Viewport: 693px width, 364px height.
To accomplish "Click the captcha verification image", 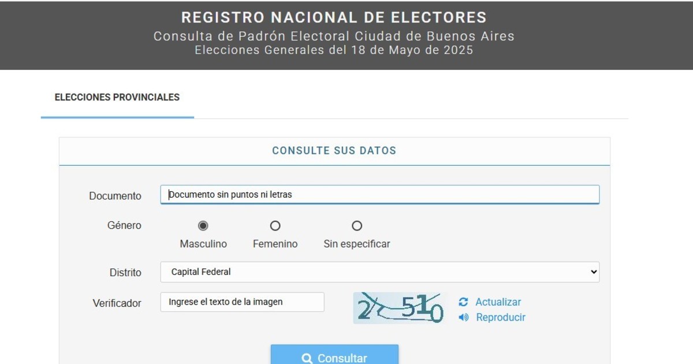I will coord(400,308).
